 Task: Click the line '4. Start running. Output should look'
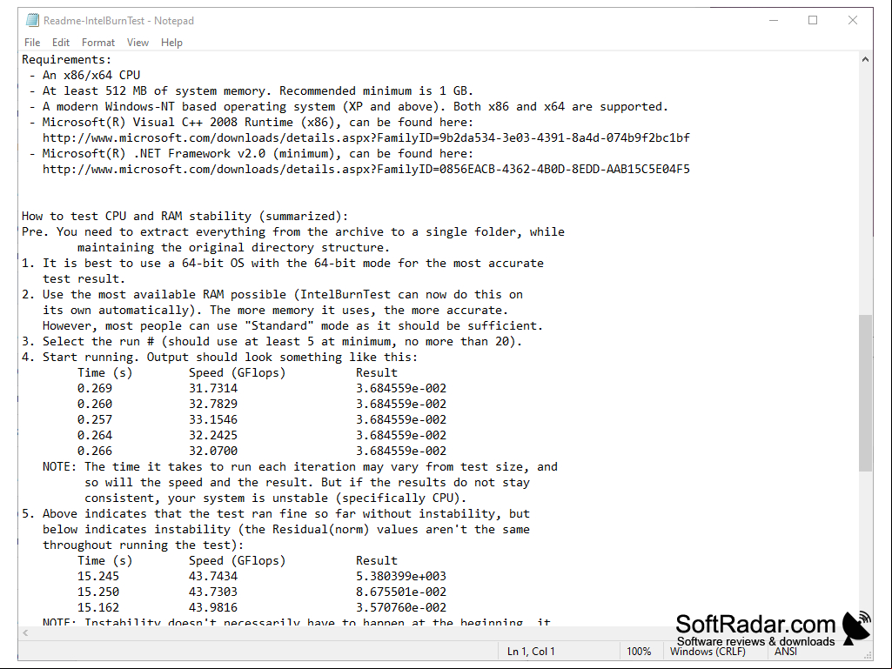[219, 358]
